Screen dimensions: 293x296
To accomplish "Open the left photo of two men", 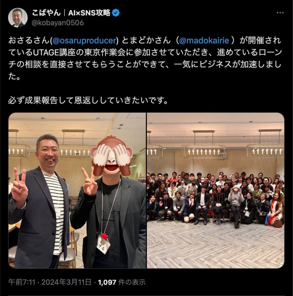I will pyautogui.click(x=77, y=190).
